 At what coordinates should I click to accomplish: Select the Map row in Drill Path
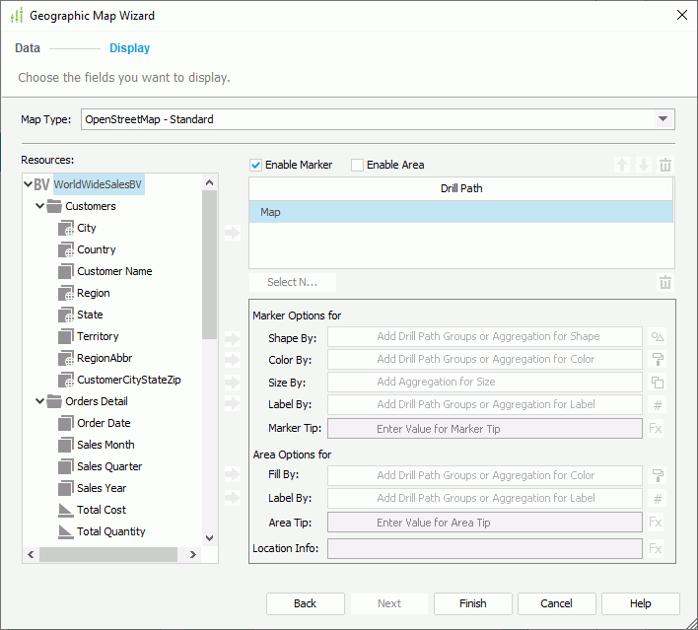pyautogui.click(x=460, y=212)
